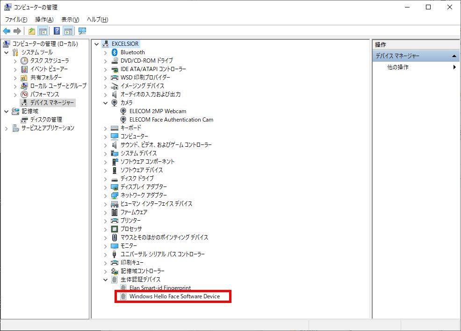
Task: Select Elan Smart-id Fingerprint device
Action: coord(160,288)
